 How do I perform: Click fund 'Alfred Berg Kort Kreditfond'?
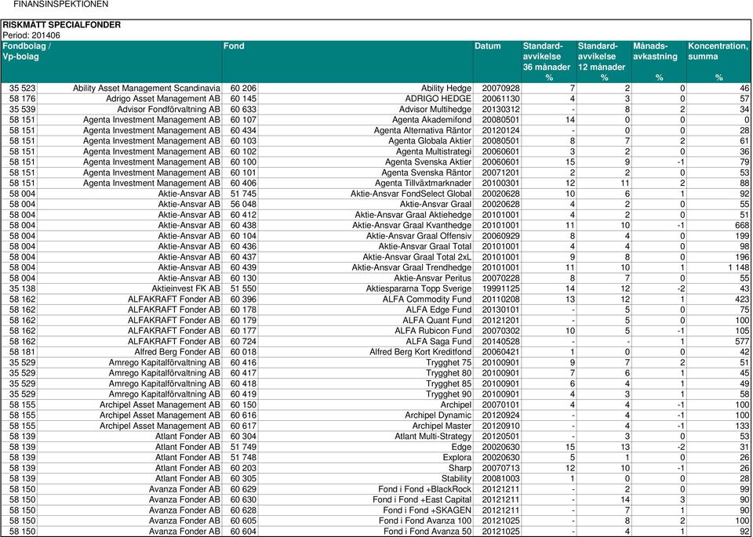tap(420, 352)
